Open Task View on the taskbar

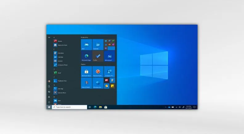coord(90,107)
